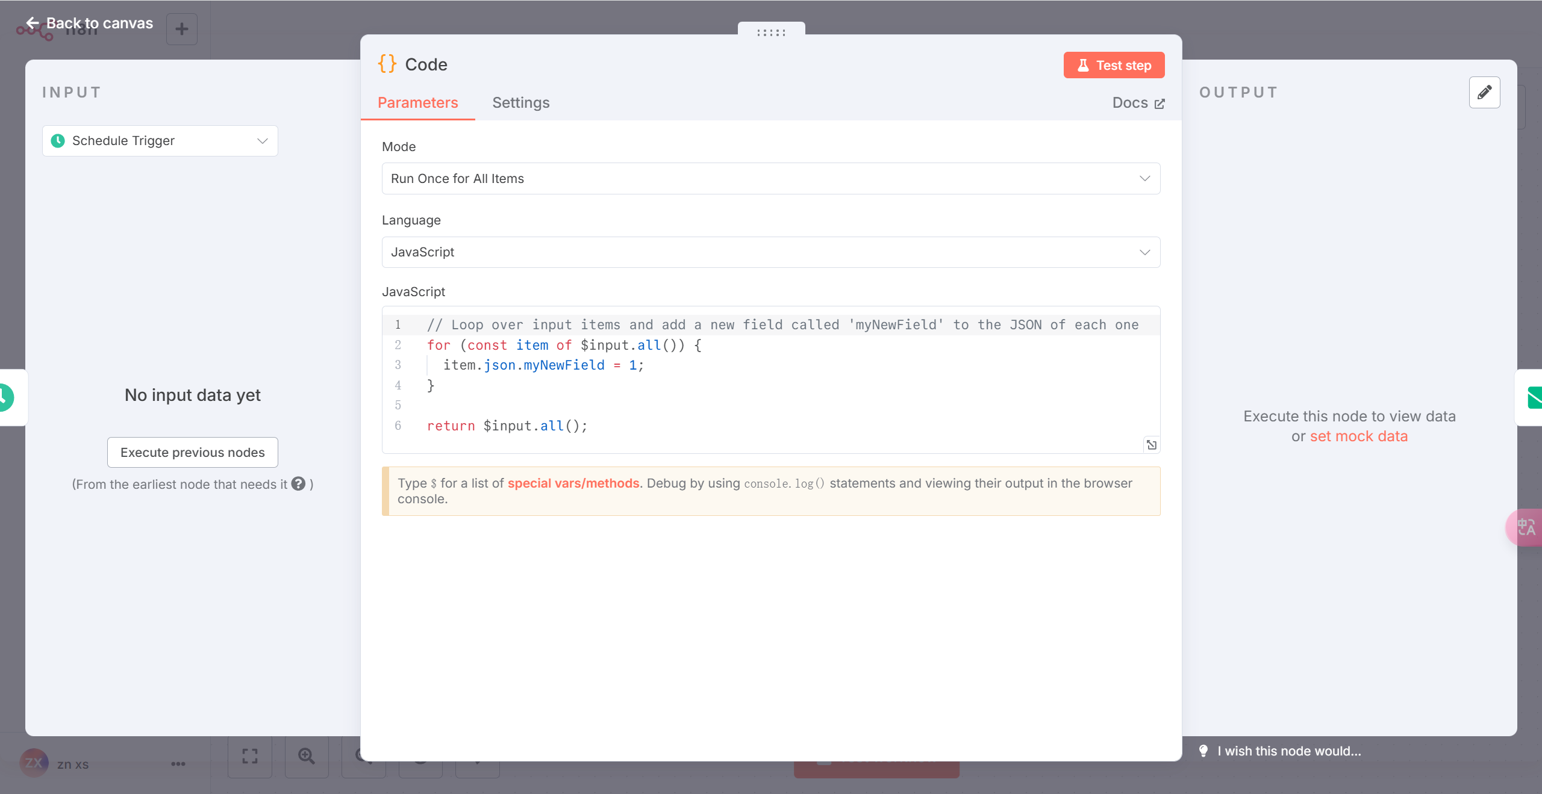This screenshot has width=1542, height=794.
Task: Click the expand code editor icon
Action: (x=1151, y=445)
